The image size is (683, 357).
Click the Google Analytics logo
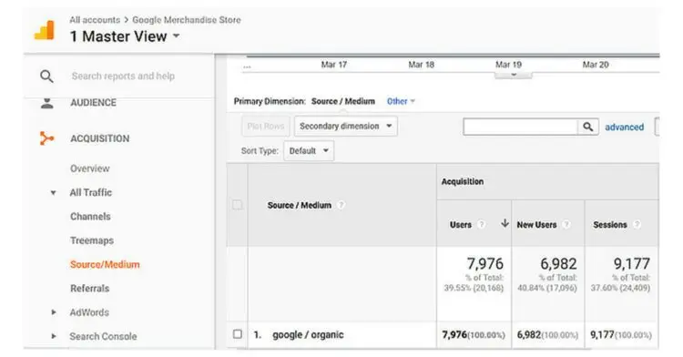click(x=45, y=30)
